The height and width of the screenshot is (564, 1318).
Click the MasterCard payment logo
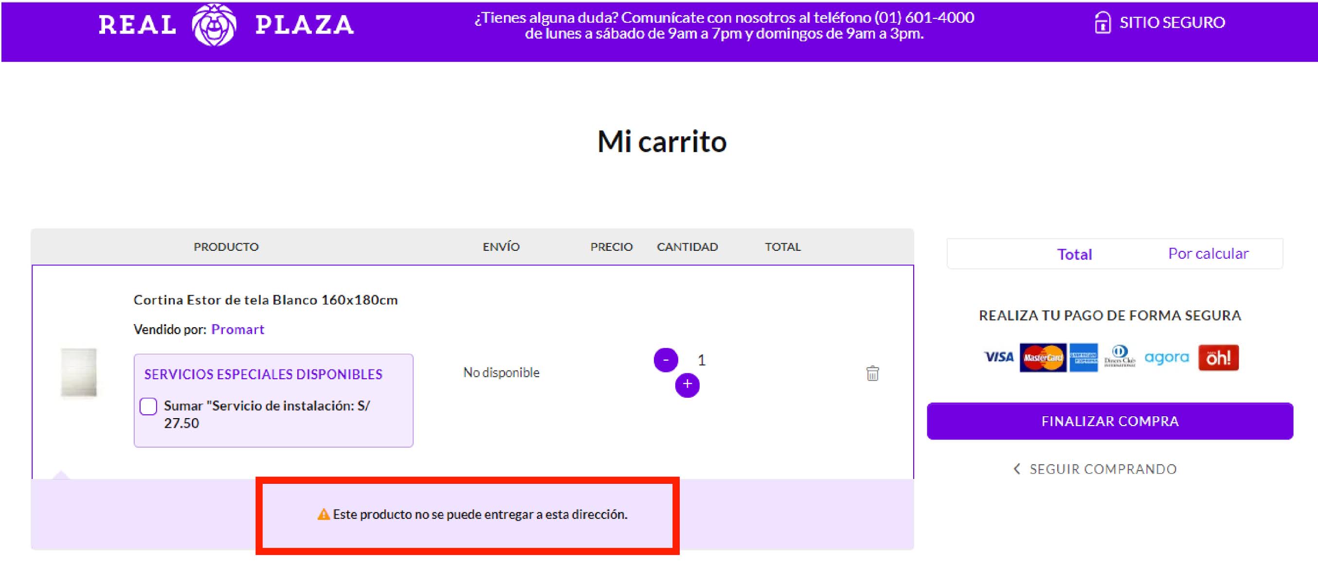pyautogui.click(x=1043, y=357)
